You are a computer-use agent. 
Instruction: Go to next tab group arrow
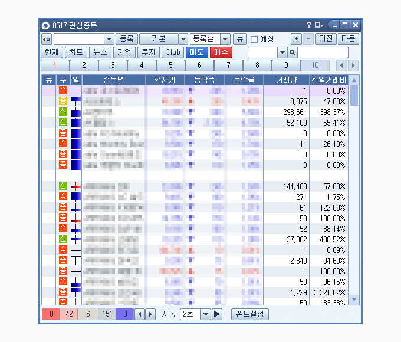pos(353,65)
